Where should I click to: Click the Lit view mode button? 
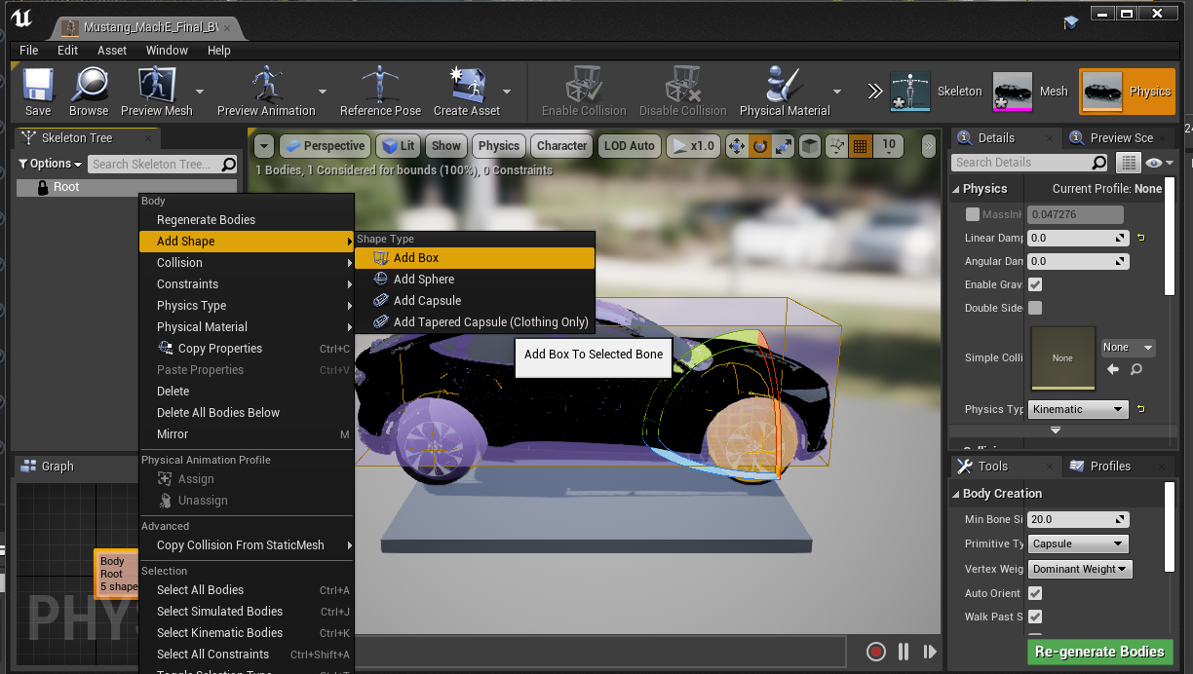pos(398,146)
